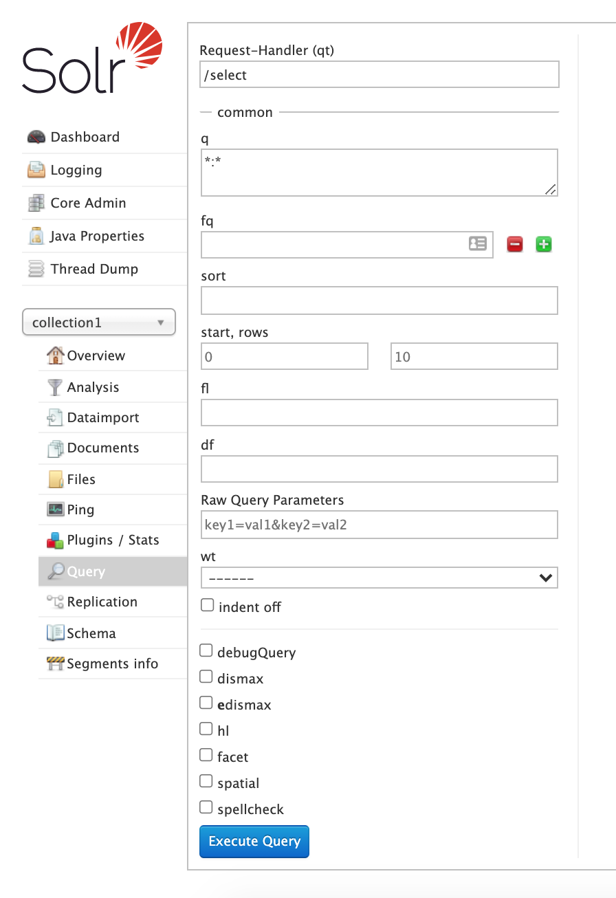Click the Core Admin server icon
The height and width of the screenshot is (898, 616).
click(36, 203)
